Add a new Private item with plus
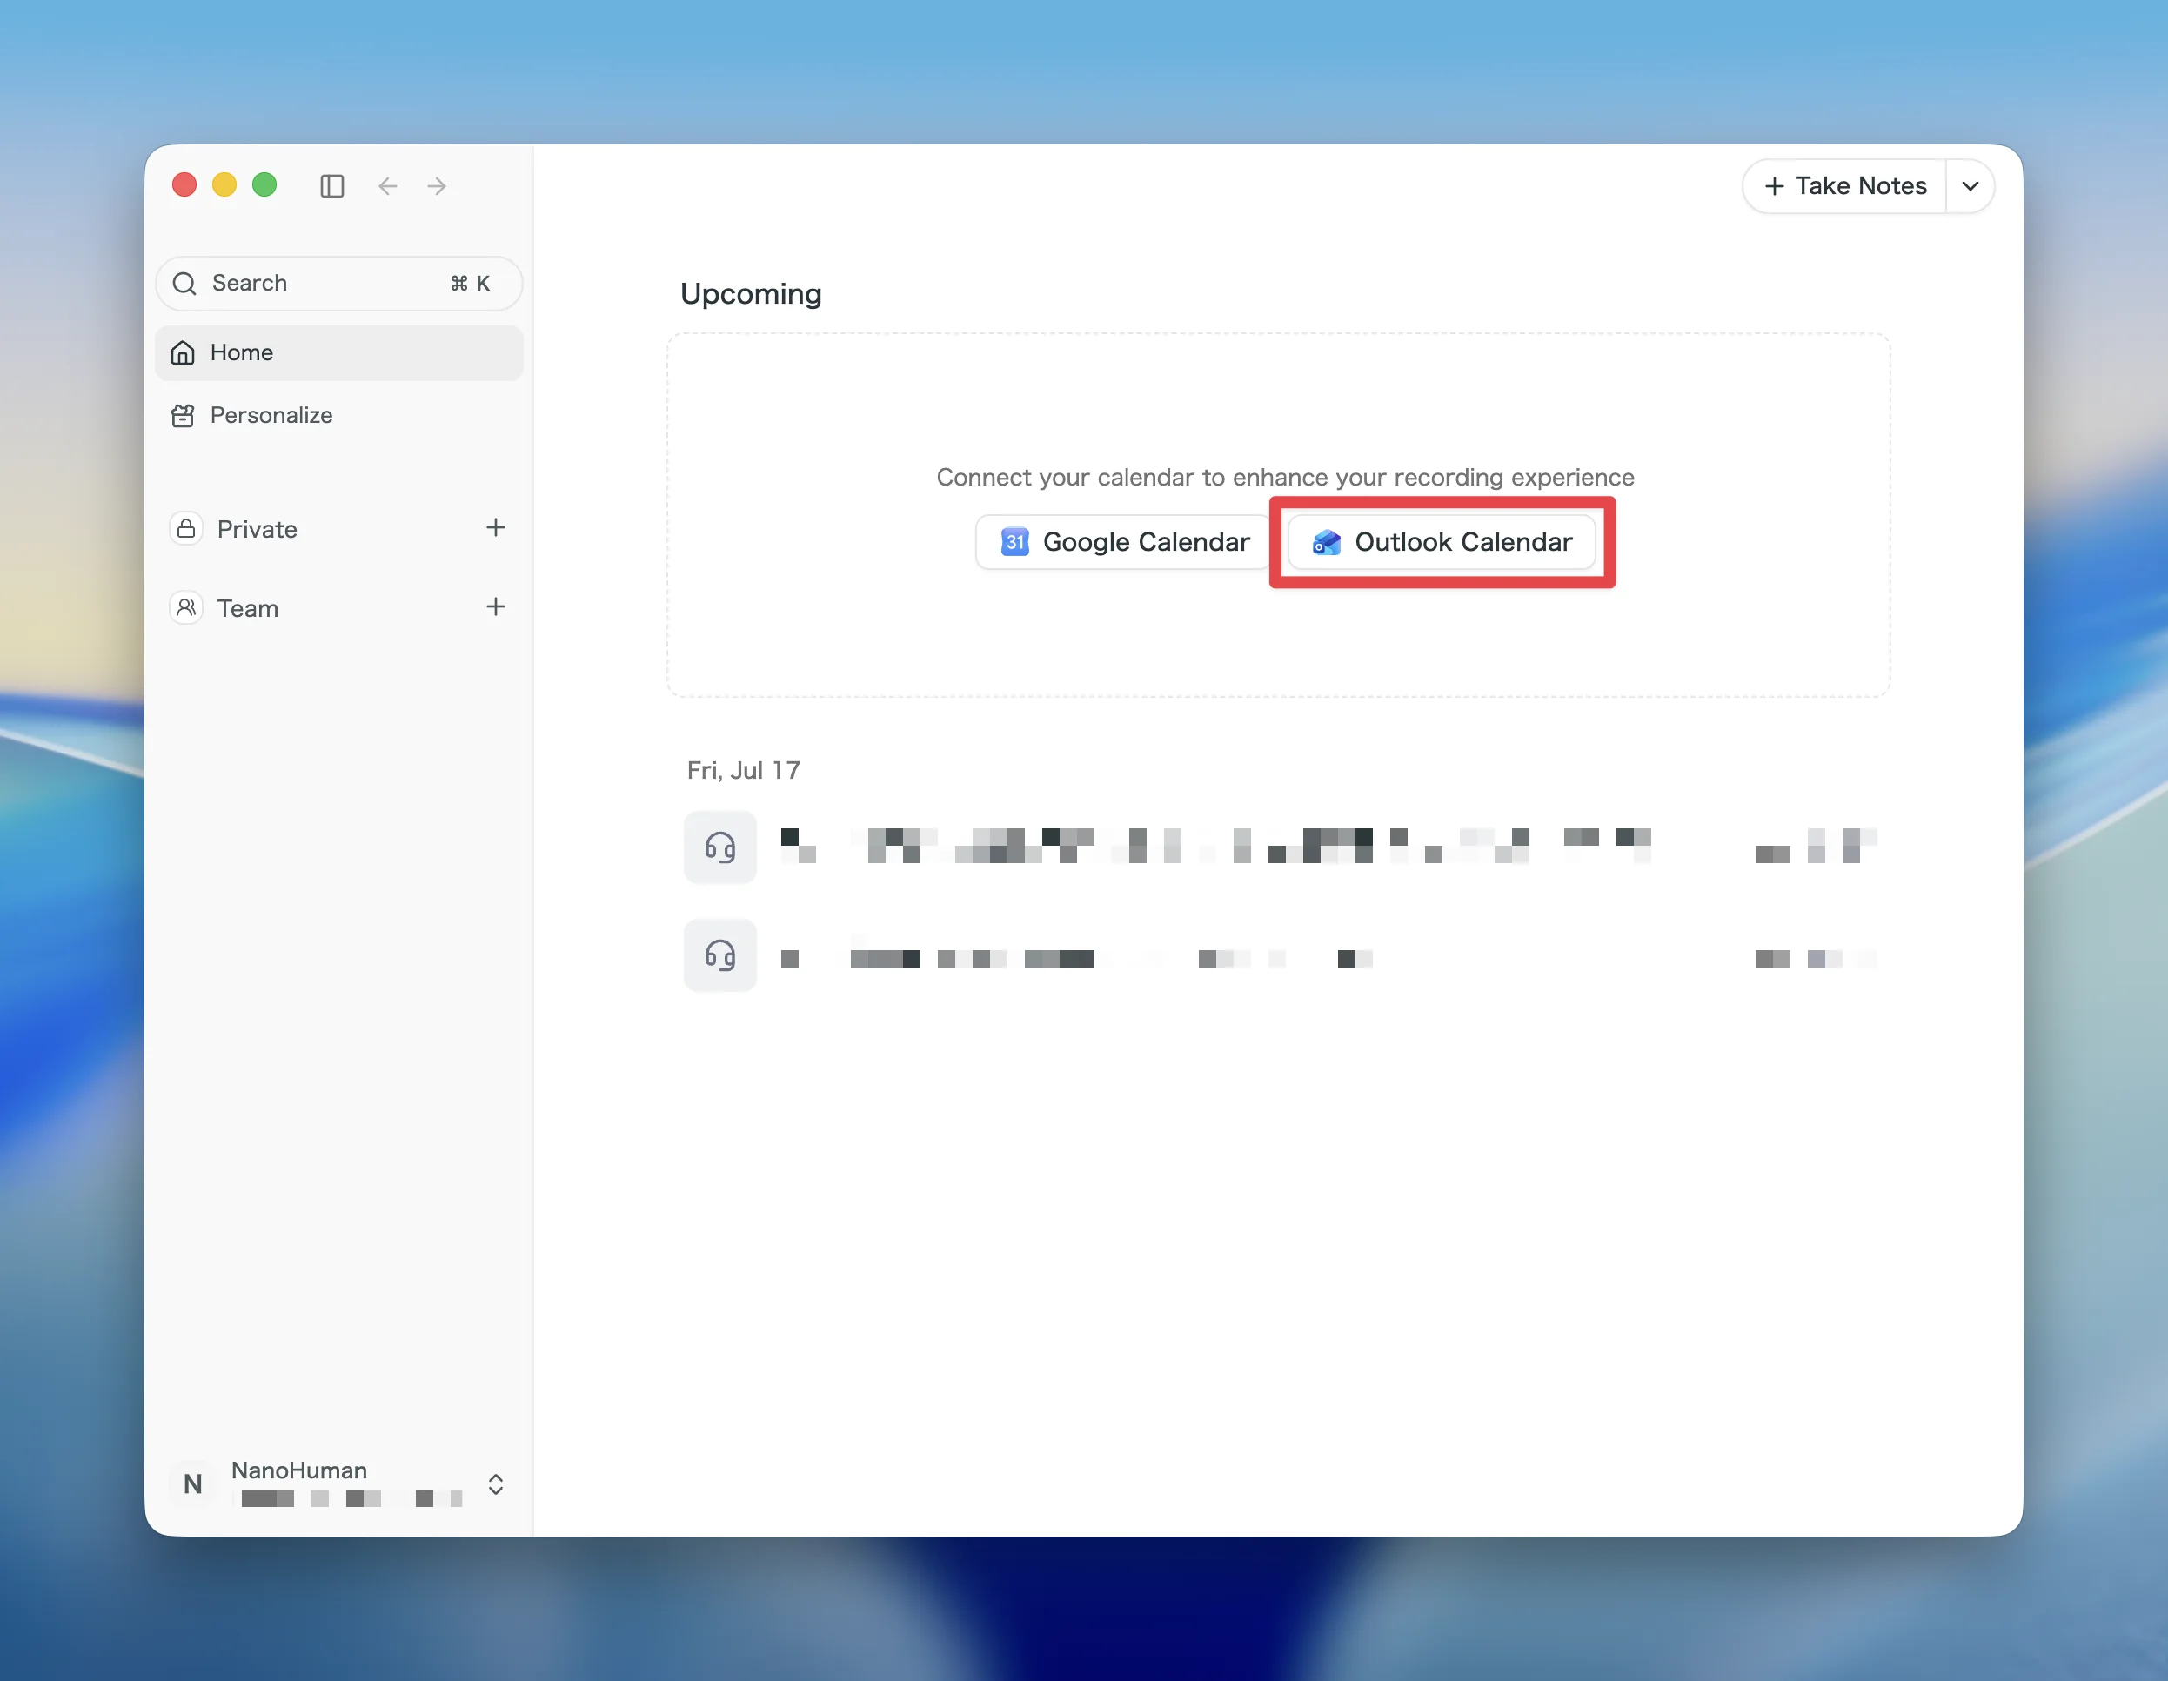 (x=495, y=527)
